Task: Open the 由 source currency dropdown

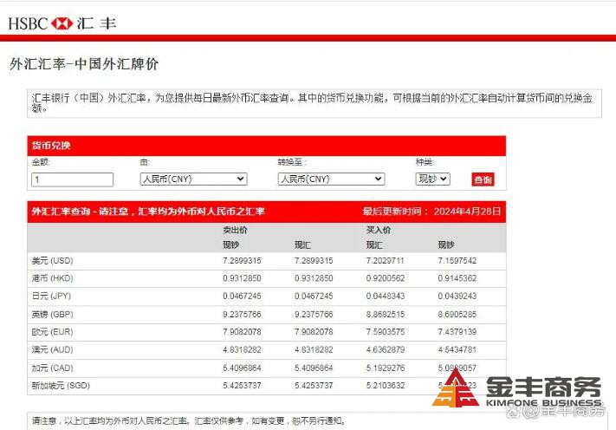Action: click(193, 179)
